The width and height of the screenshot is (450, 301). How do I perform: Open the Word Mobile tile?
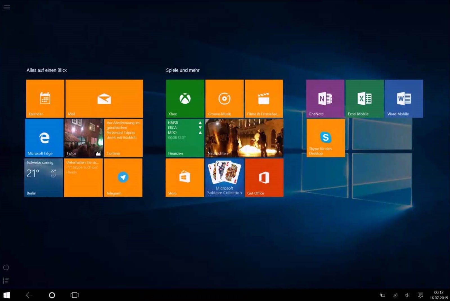404,99
